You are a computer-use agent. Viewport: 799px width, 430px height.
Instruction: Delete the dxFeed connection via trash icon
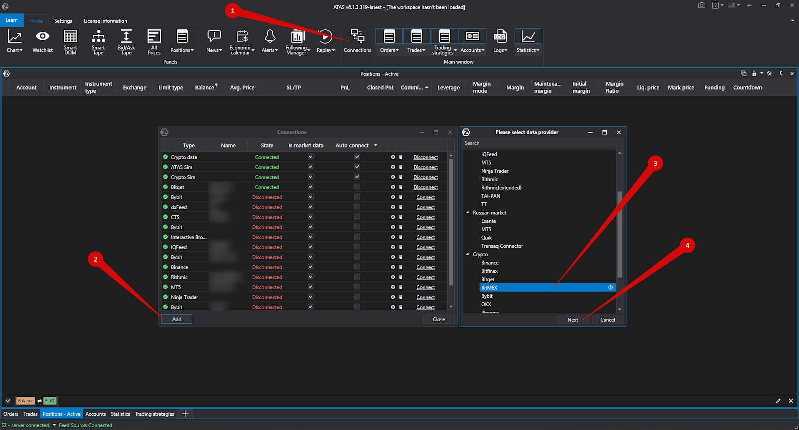(401, 207)
